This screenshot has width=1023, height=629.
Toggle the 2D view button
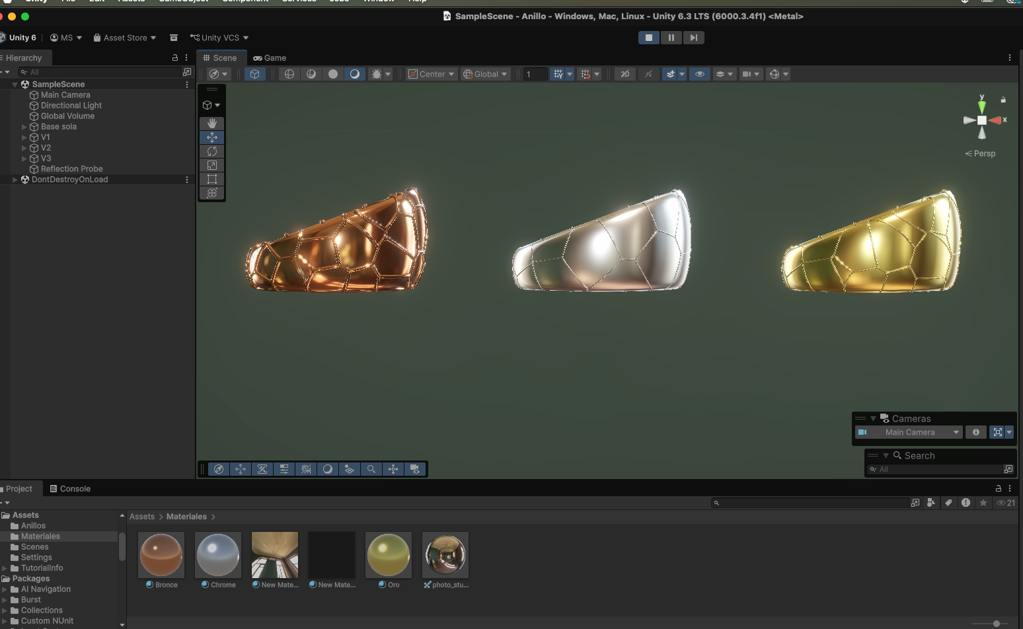(625, 74)
